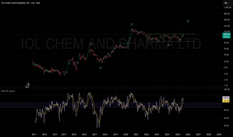Click the 10.00 price axis label
The height and width of the screenshot is (137, 233).
point(226,62)
